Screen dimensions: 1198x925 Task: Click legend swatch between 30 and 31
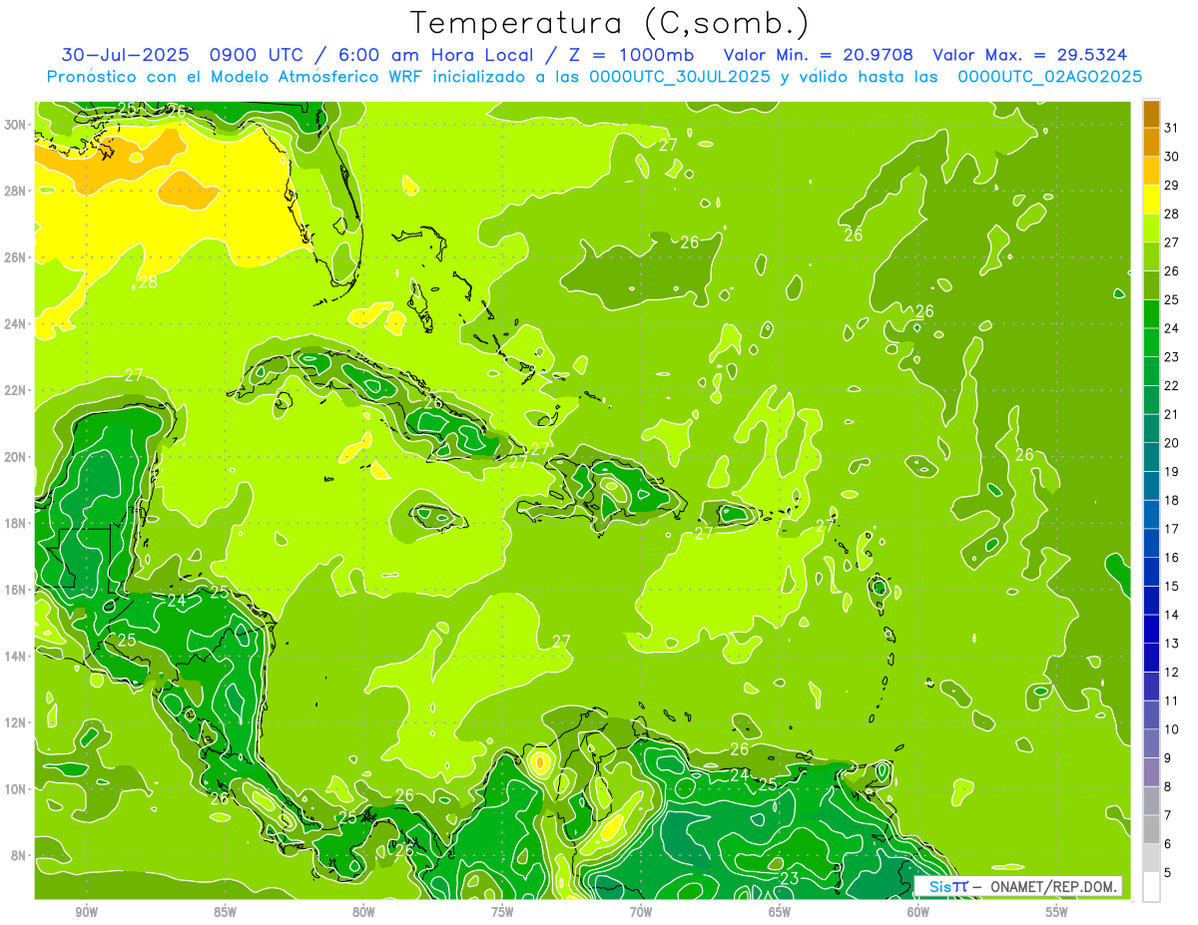pyautogui.click(x=1151, y=142)
